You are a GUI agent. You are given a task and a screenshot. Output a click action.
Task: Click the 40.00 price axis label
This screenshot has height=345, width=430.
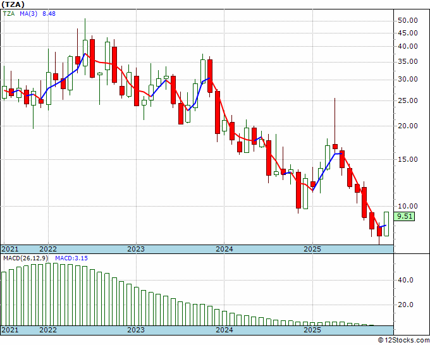tap(407, 46)
